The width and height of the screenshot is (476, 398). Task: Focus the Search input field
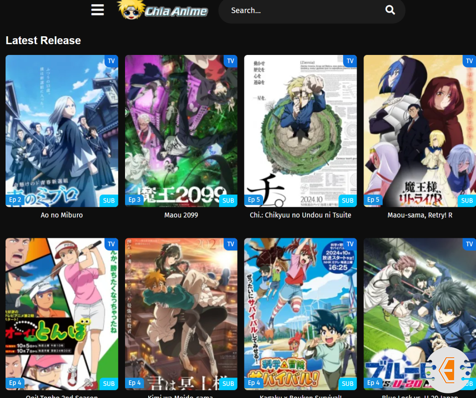302,10
